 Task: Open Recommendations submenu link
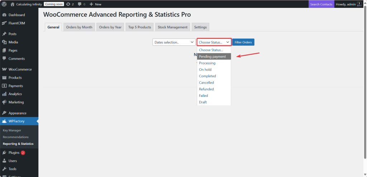16,137
